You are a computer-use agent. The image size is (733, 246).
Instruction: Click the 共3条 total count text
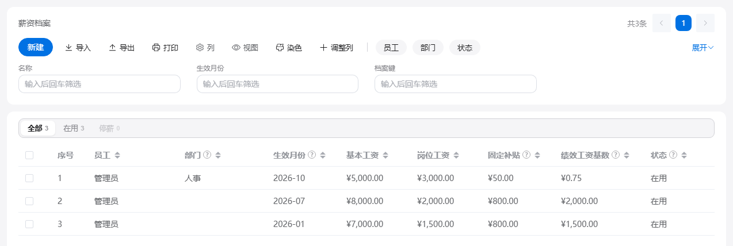(637, 24)
